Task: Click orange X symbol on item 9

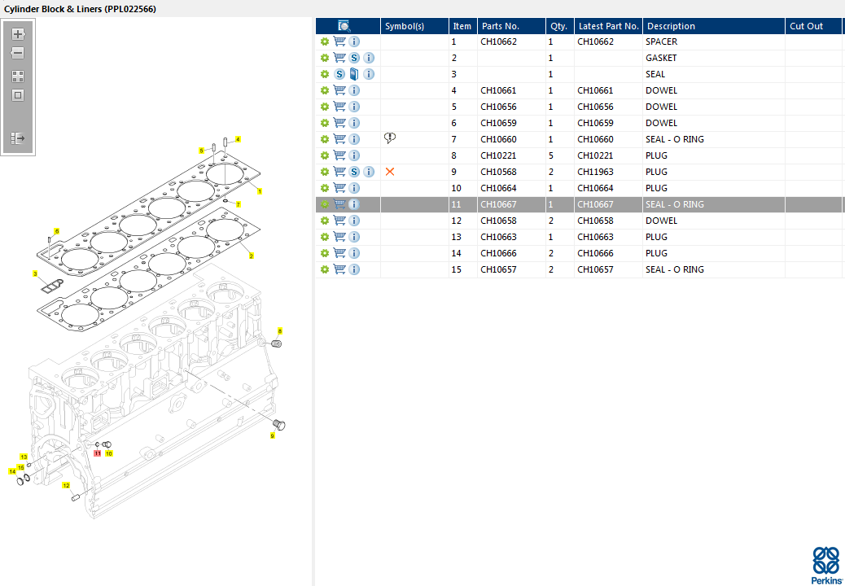Action: pos(390,172)
